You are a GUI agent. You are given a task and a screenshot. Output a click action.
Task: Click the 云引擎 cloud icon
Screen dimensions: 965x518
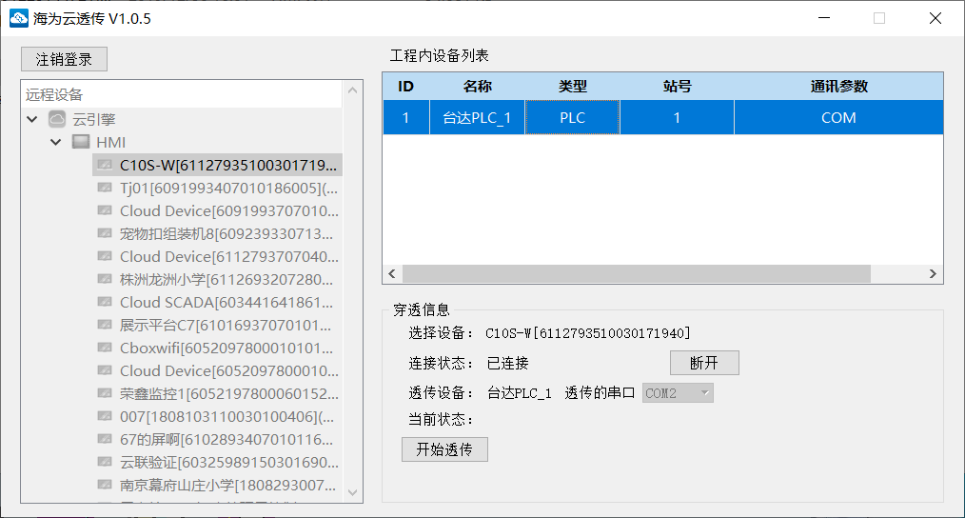point(57,119)
